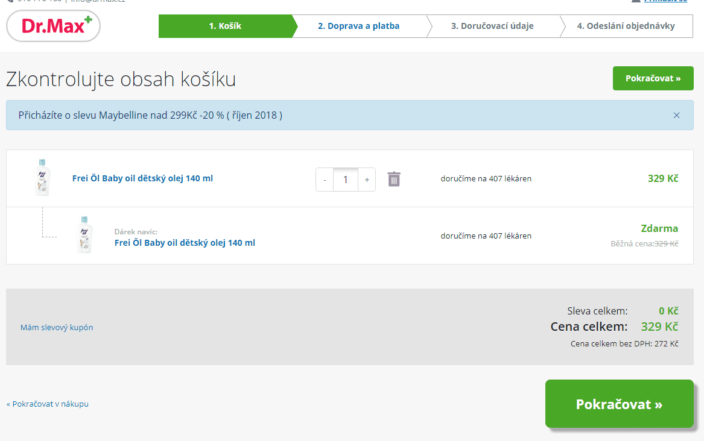Click the Maybelline discount notice text
The image size is (704, 441).
[150, 115]
